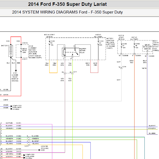This screenshot has height=159, width=159.
Task: Select the G201 ground point symbol
Action: (x=39, y=150)
